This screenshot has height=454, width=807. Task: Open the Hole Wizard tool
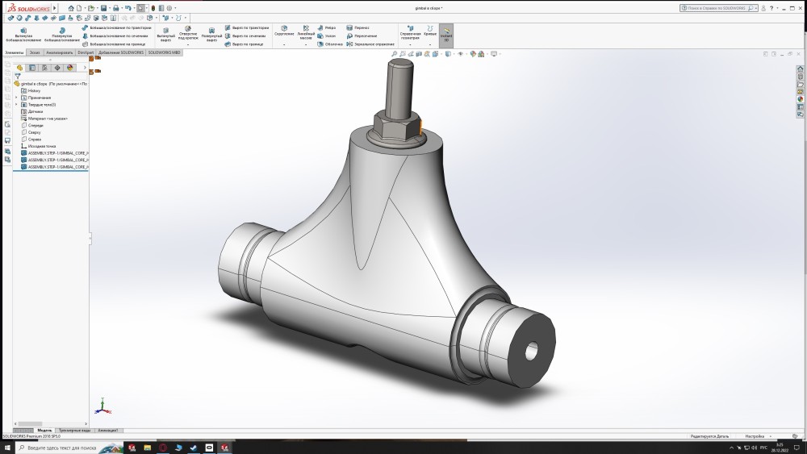[x=188, y=29]
